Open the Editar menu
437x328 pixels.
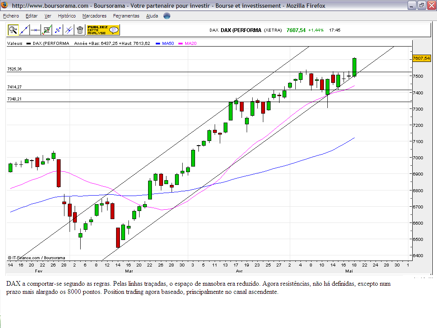tap(32, 16)
